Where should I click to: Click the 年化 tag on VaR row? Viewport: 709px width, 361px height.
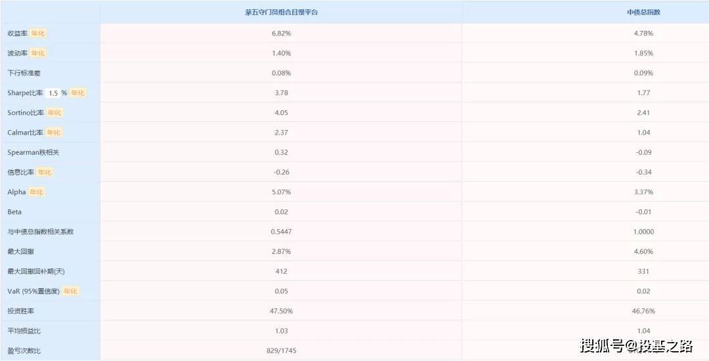coord(71,291)
